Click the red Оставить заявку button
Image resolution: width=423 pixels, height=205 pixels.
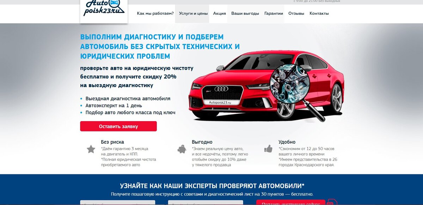tap(118, 126)
